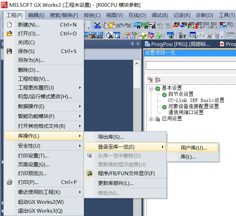
Task: Collapse the 基本设置 tree node
Action: (x=151, y=88)
